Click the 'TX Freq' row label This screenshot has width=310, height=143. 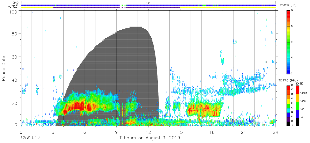coord(14,8)
